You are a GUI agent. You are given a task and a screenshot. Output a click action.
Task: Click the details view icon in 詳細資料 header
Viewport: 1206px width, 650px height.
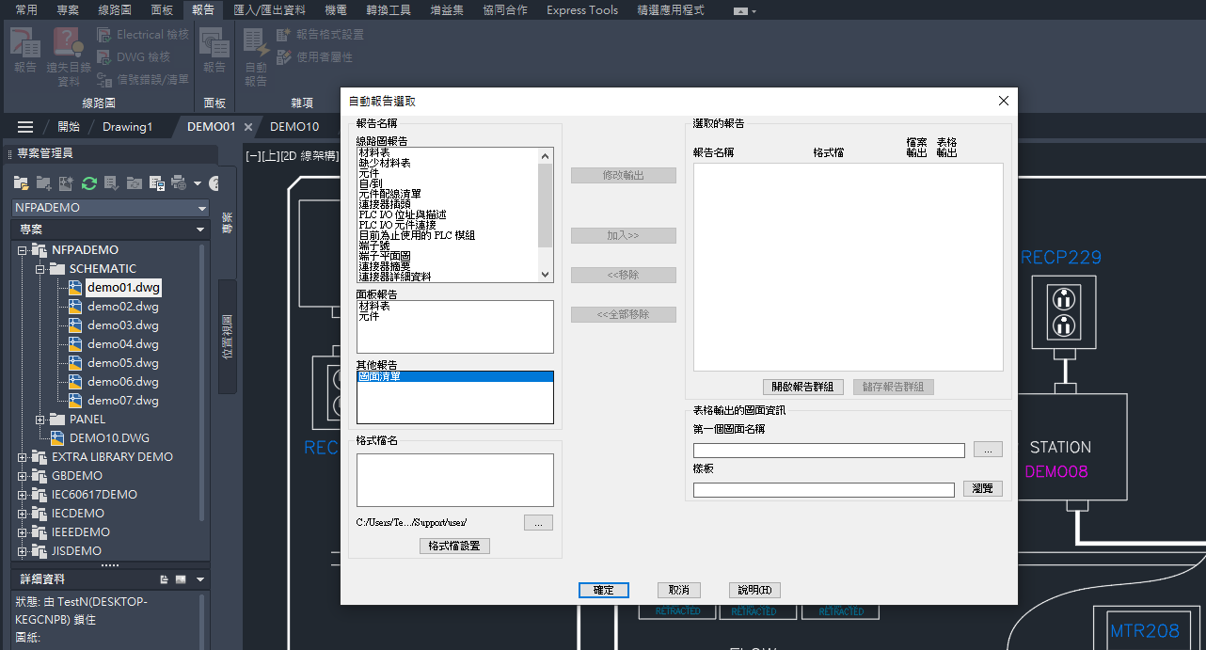click(164, 579)
